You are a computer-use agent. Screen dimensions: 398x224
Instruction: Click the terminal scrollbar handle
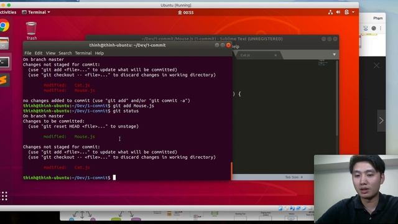[x=231, y=171]
